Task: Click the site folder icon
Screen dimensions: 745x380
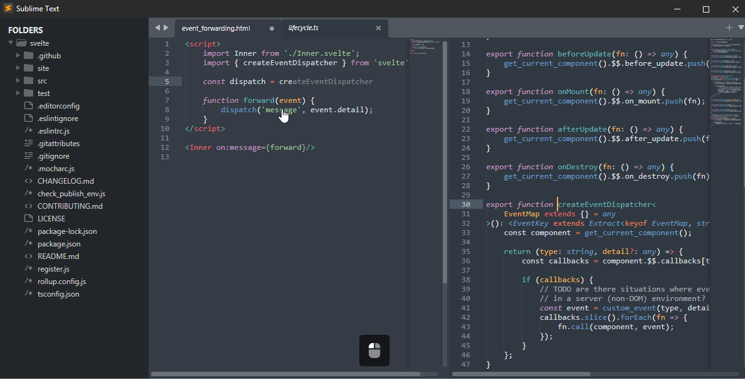Action: pyautogui.click(x=28, y=68)
